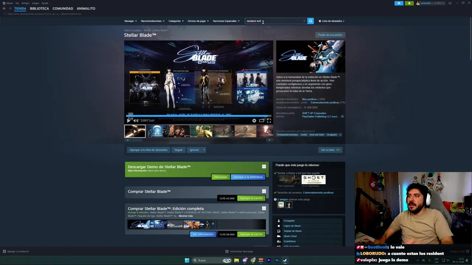472x265 pixels.
Task: Open Lista de deseados link
Action: [x=331, y=21]
